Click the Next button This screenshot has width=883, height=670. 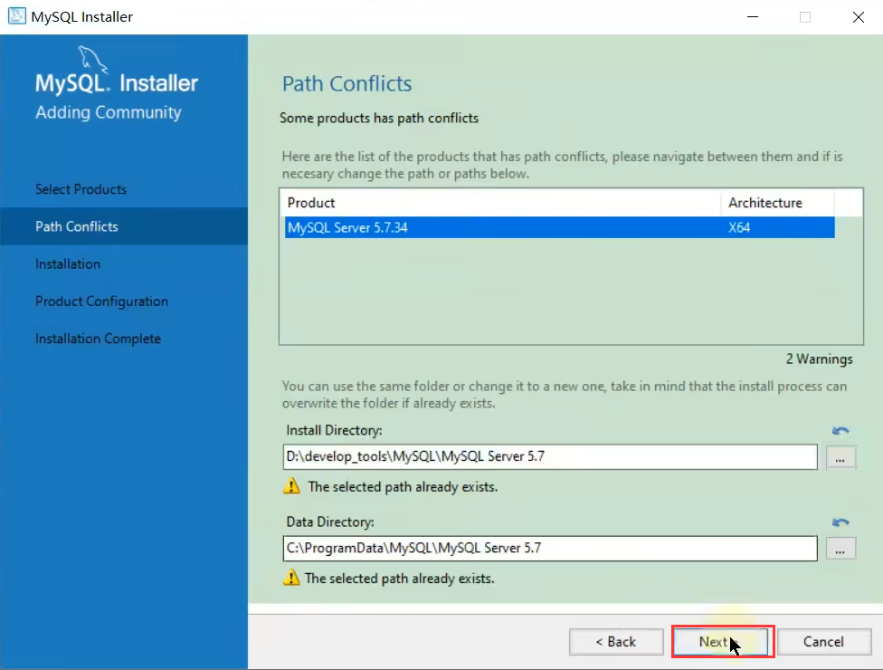click(723, 642)
